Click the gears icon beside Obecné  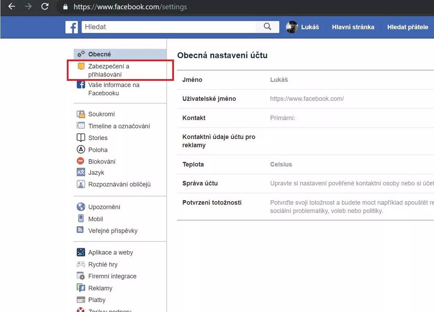[81, 54]
